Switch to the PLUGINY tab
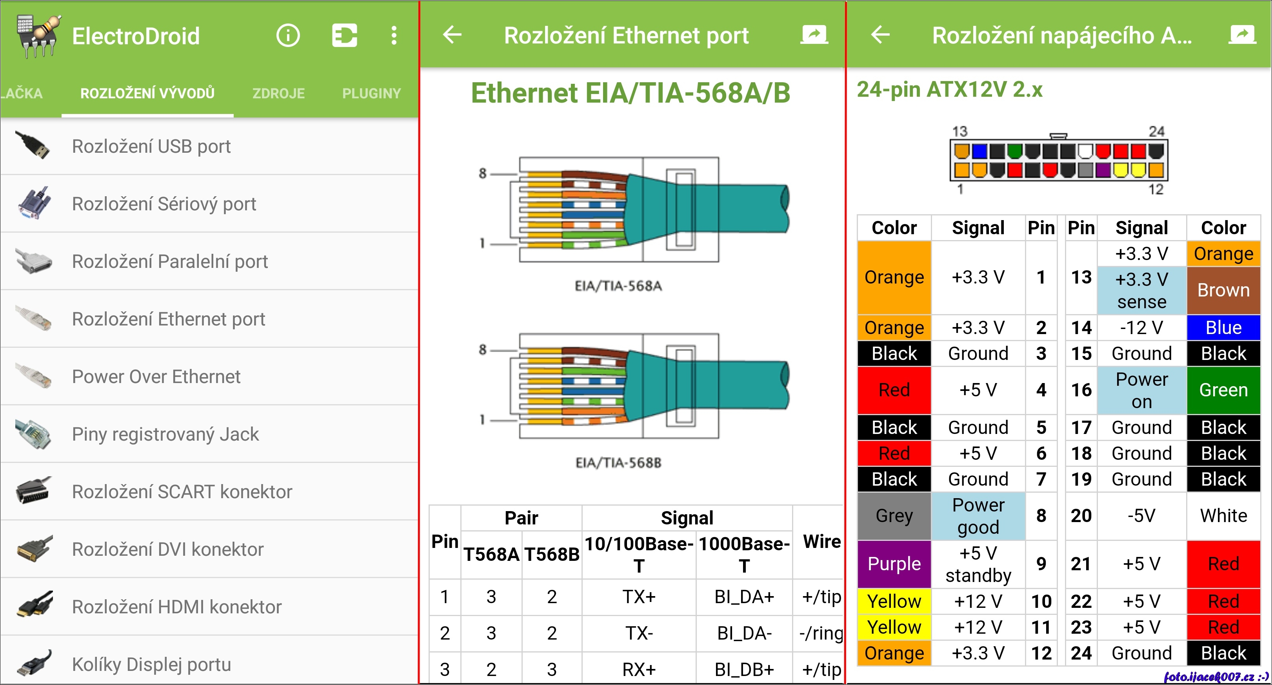 [371, 93]
